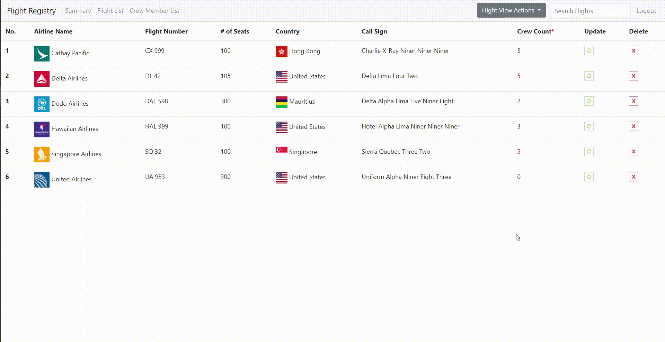Click the Flight List navigation link

(110, 11)
